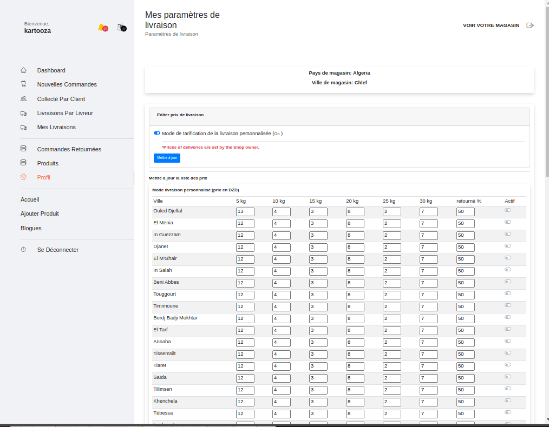This screenshot has width=549, height=427.
Task: Click the notification bell icon
Action: point(101,27)
